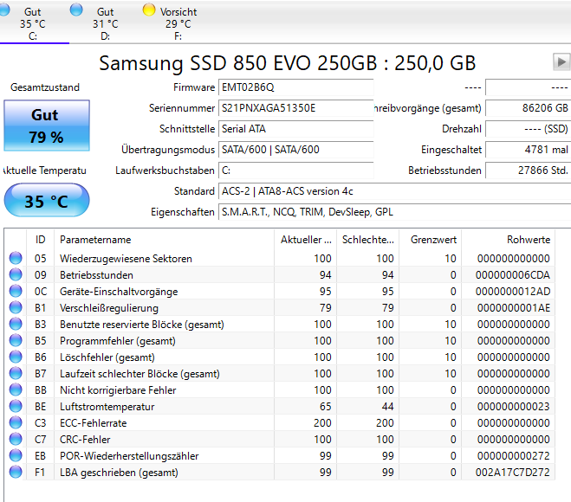Click the Seriennummer field value

tap(295, 108)
